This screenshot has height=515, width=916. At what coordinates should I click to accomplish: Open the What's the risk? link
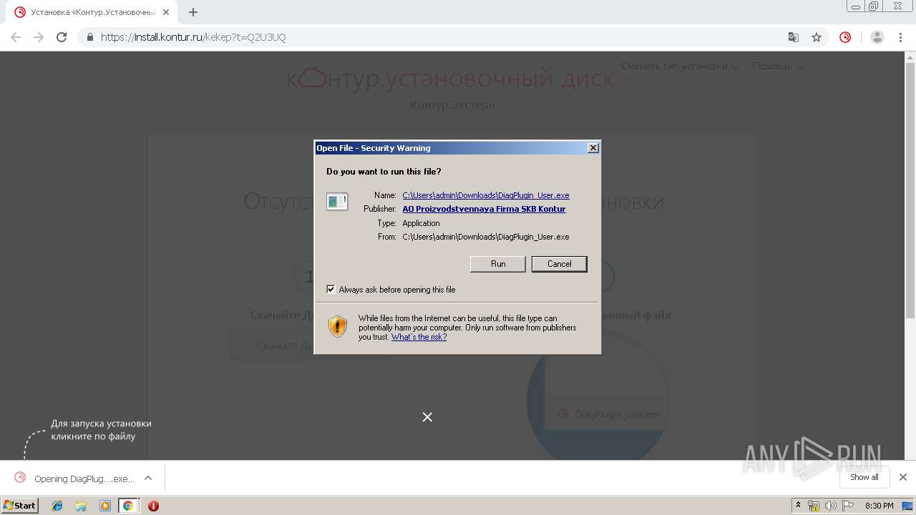419,337
